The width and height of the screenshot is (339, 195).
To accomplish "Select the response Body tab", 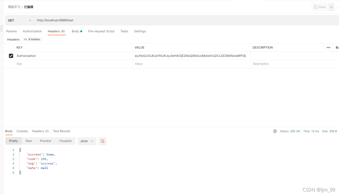I will (x=9, y=131).
